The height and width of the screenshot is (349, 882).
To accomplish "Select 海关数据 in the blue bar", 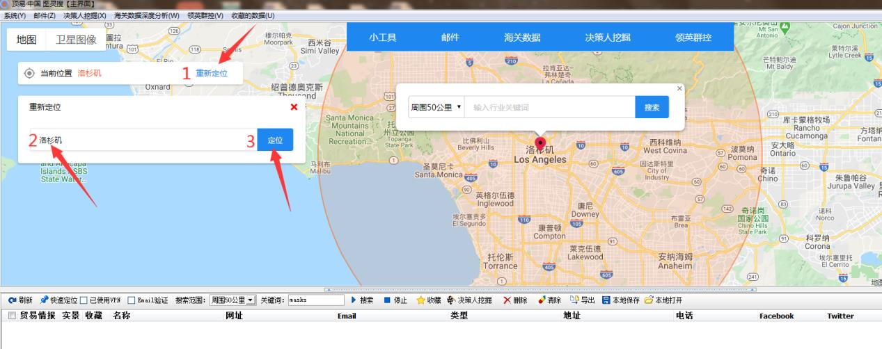I will pos(522,38).
